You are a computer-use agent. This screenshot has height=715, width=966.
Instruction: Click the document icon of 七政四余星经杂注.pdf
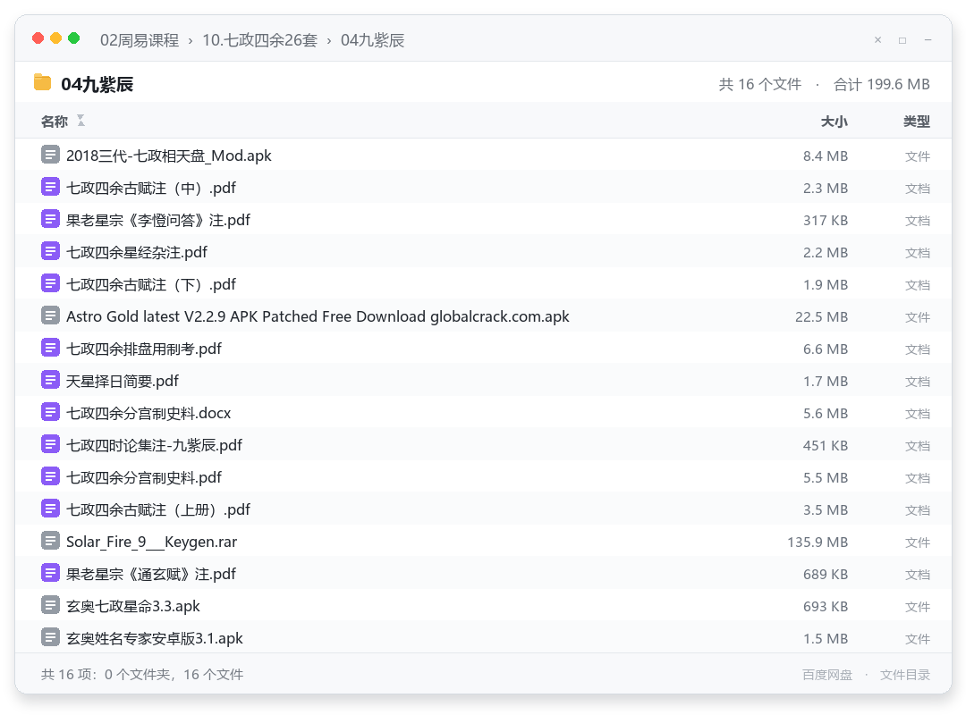50,251
